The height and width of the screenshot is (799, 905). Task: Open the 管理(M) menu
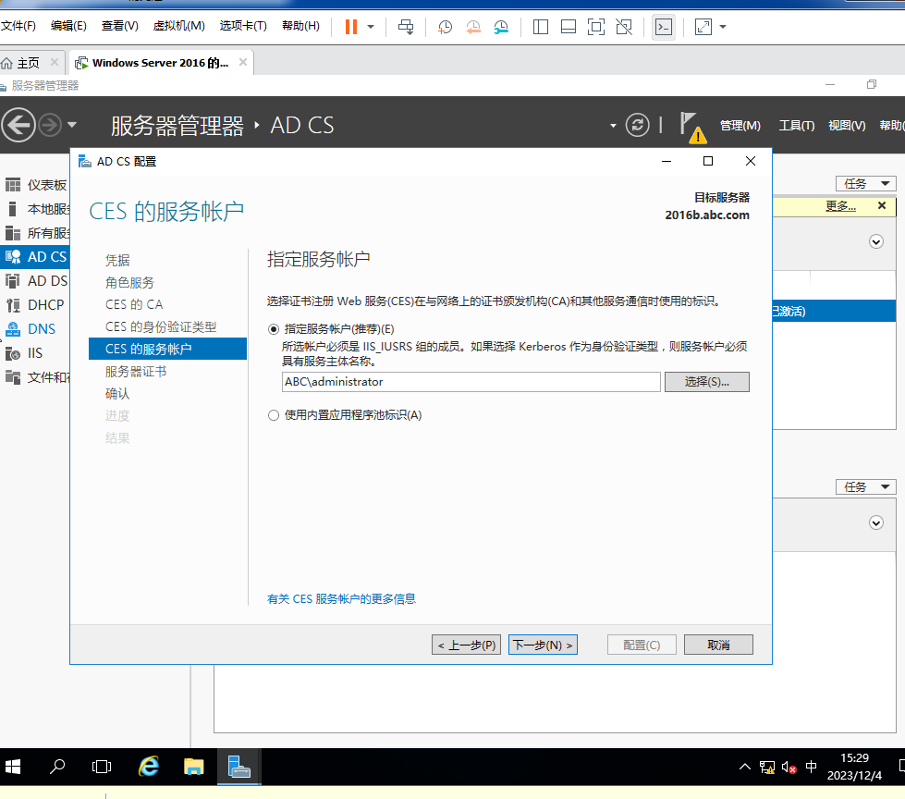(x=740, y=125)
